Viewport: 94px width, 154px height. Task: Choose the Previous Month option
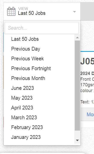39,78
